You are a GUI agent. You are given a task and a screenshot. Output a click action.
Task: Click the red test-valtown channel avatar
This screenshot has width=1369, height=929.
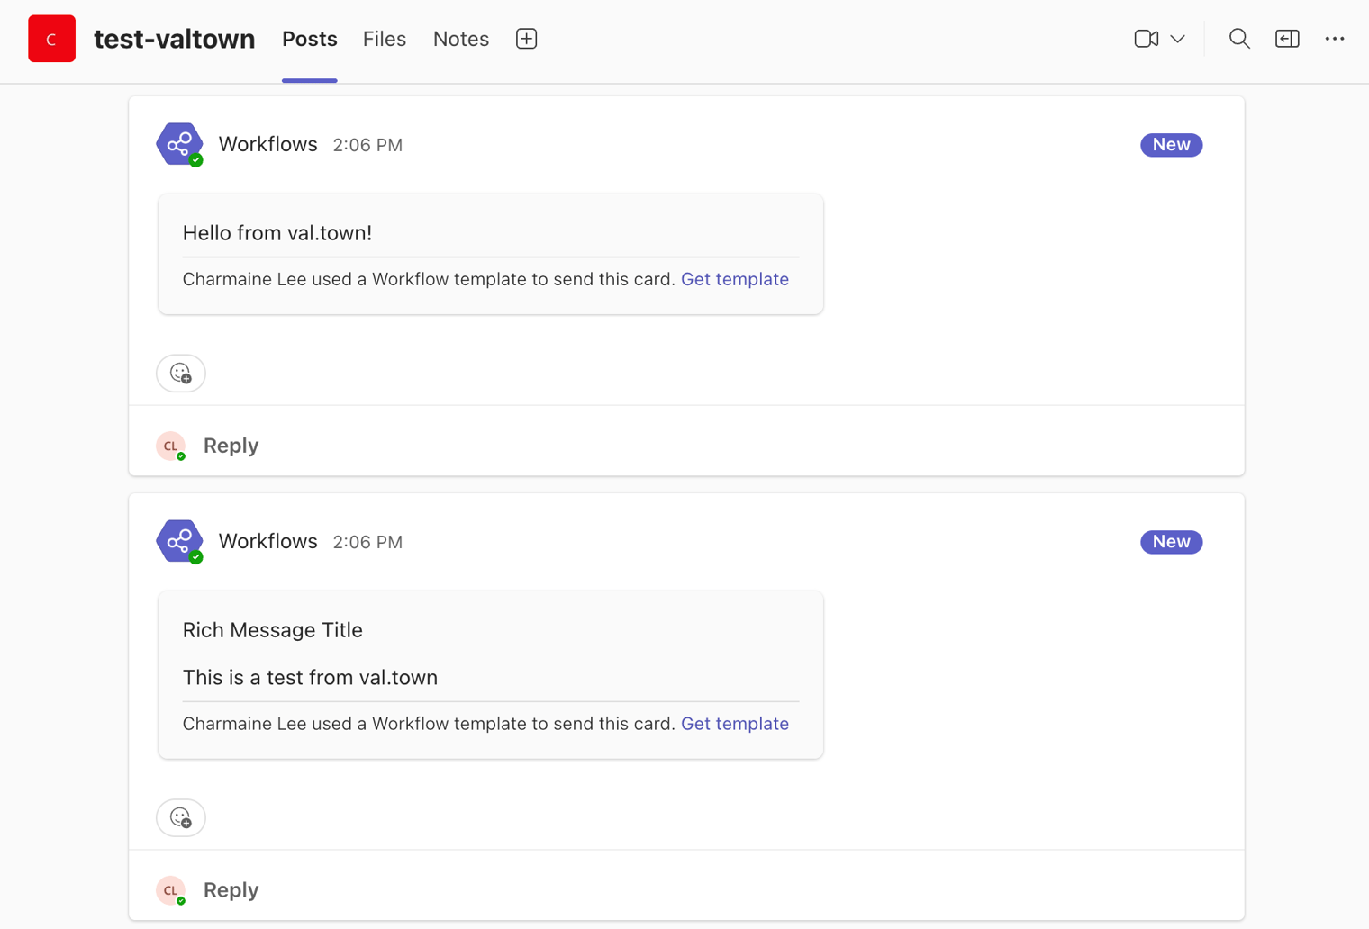coord(51,39)
